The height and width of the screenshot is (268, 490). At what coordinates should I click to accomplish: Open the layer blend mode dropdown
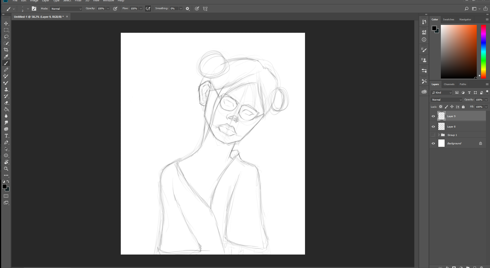tap(446, 100)
